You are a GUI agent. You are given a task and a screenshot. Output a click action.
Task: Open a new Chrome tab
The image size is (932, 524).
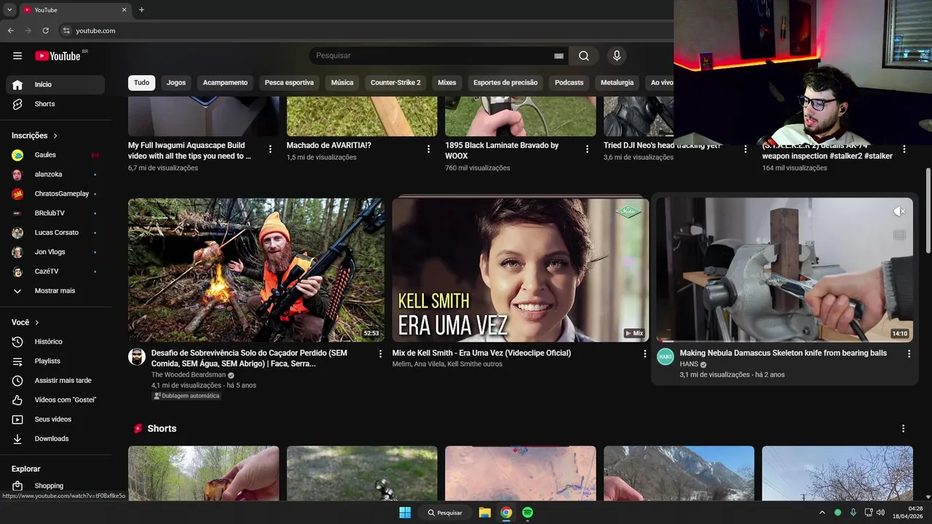(141, 10)
